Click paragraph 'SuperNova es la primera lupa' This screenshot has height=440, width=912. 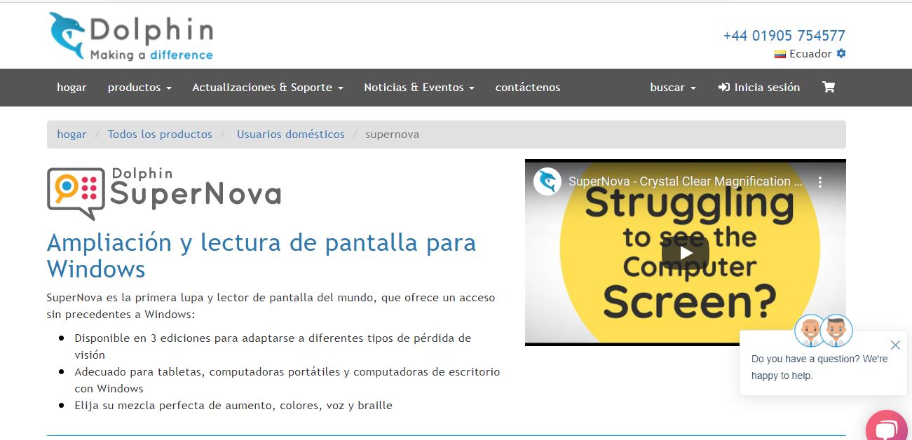coord(271,305)
